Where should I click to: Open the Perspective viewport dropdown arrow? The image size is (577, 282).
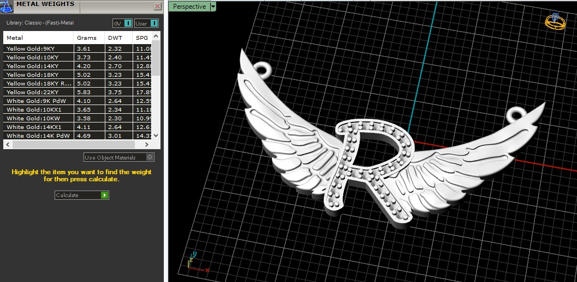click(x=213, y=7)
